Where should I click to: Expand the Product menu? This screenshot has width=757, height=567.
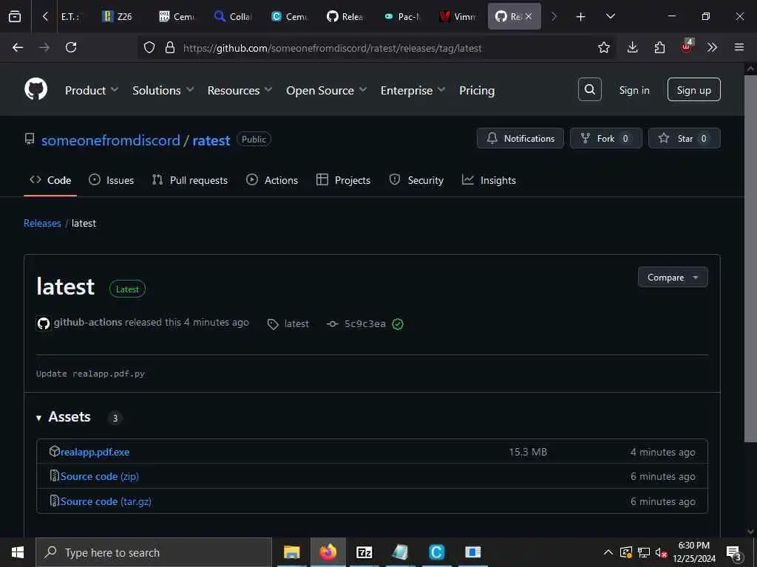coord(91,90)
